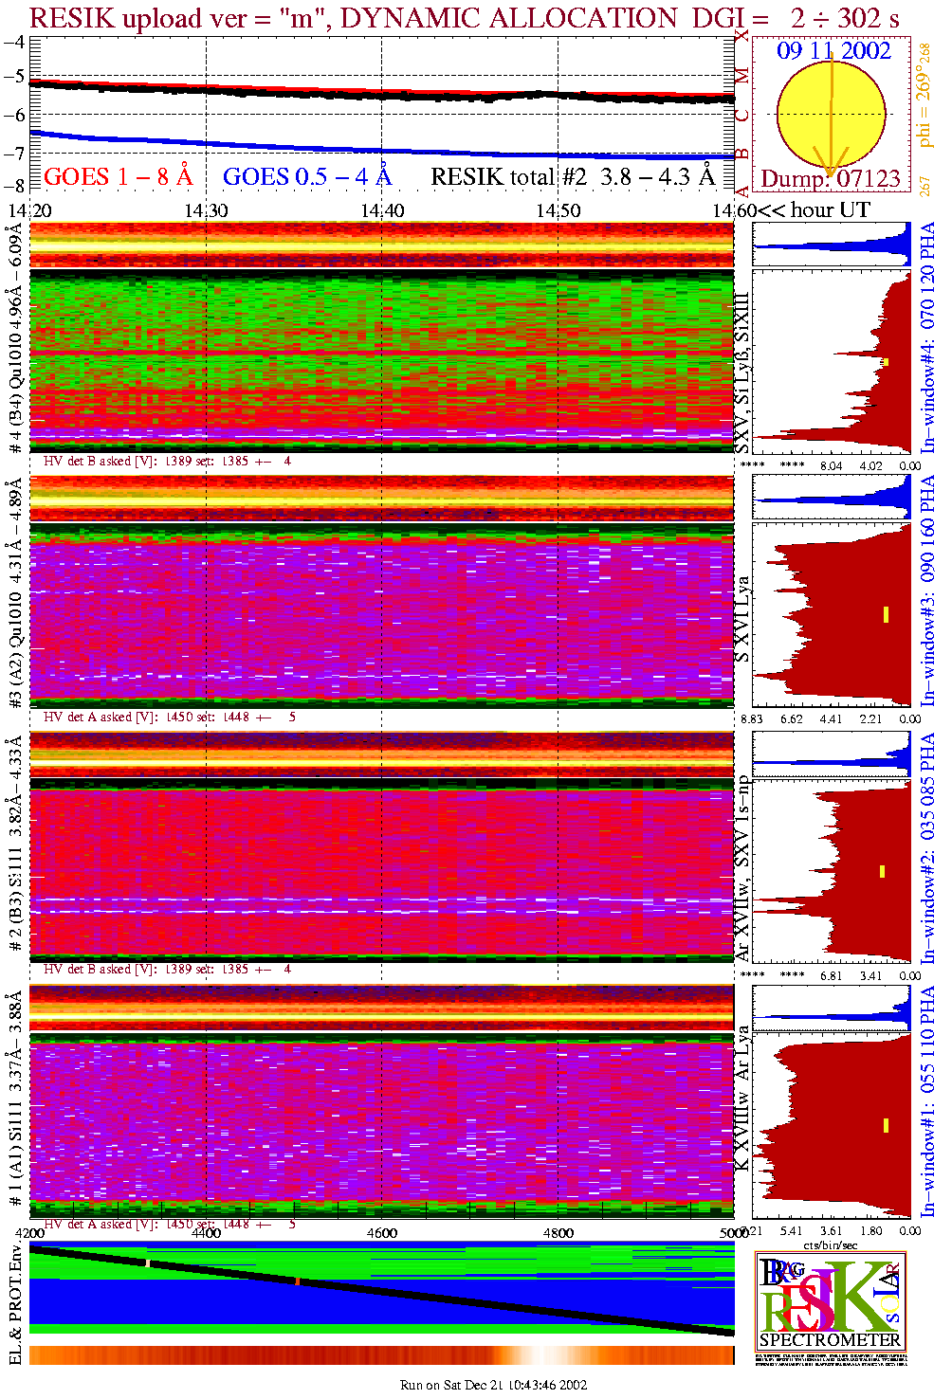Open the S XVI Lya red spectrum histogram

coord(832,614)
